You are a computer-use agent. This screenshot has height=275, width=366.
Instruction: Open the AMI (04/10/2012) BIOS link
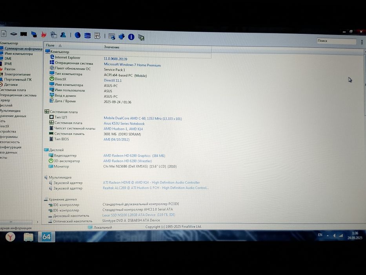(x=117, y=139)
